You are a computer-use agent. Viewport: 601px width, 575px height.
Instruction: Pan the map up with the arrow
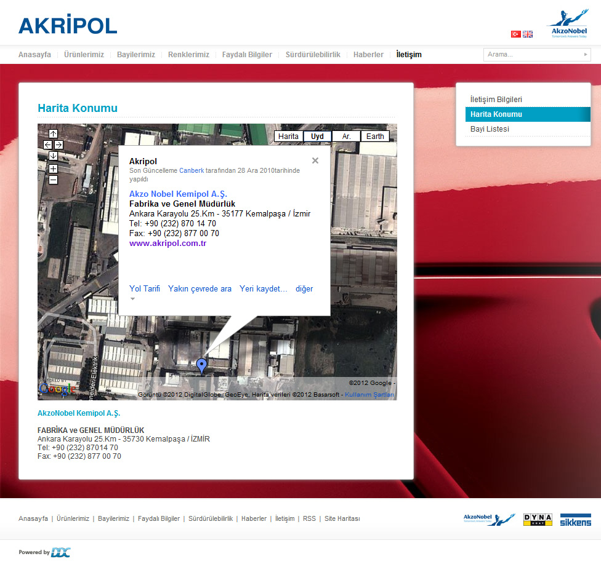54,133
